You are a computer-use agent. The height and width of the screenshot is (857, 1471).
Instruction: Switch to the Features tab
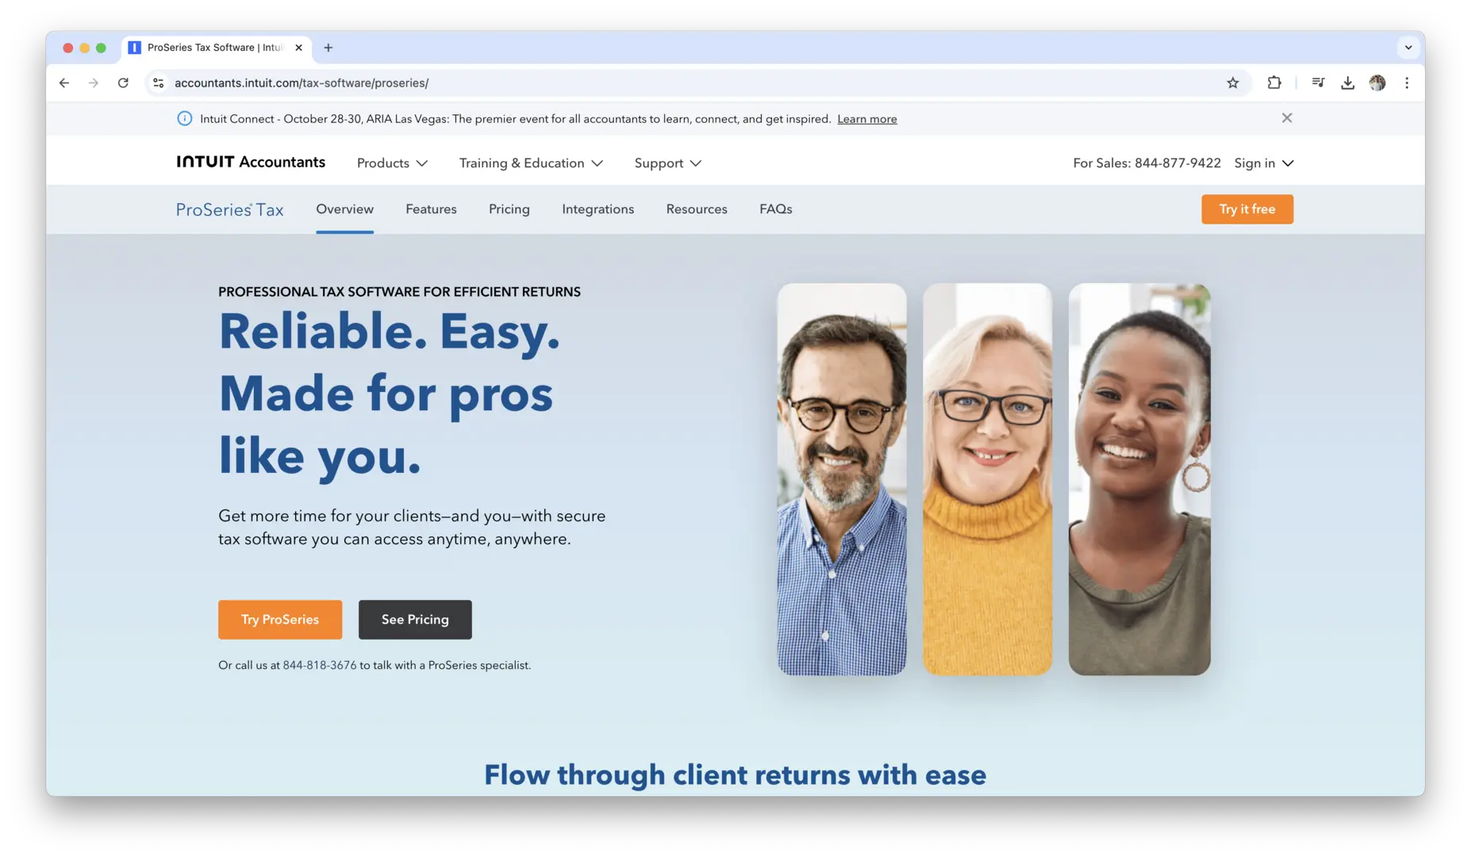coord(431,209)
